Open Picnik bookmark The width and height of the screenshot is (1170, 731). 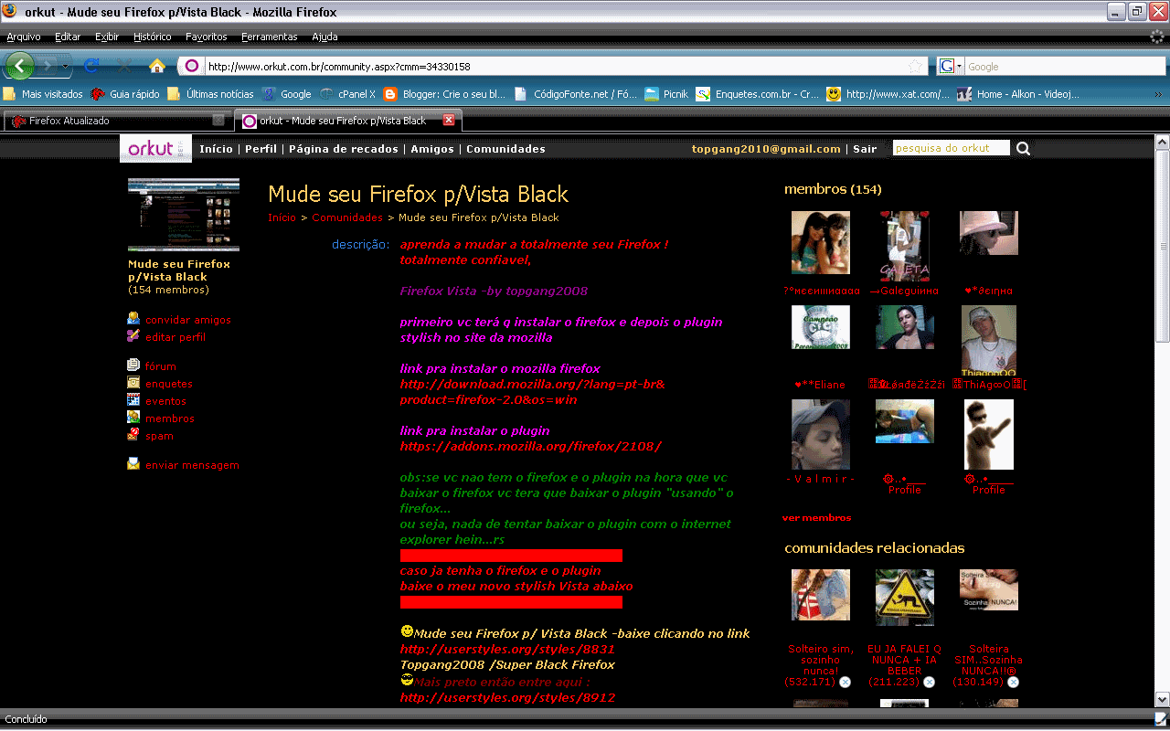point(666,94)
